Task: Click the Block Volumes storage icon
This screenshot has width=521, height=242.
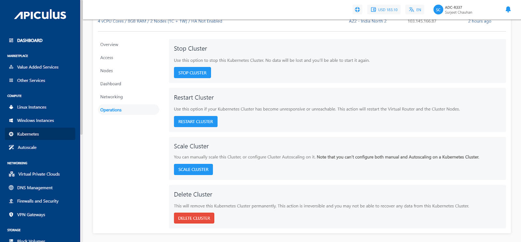Action: 11,241
